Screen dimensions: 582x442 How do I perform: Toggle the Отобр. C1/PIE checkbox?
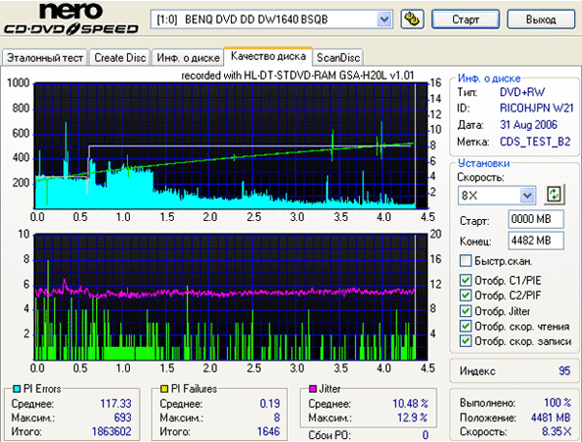pos(467,282)
